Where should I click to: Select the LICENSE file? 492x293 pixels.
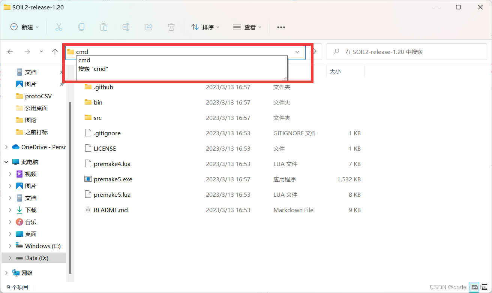tap(105, 148)
